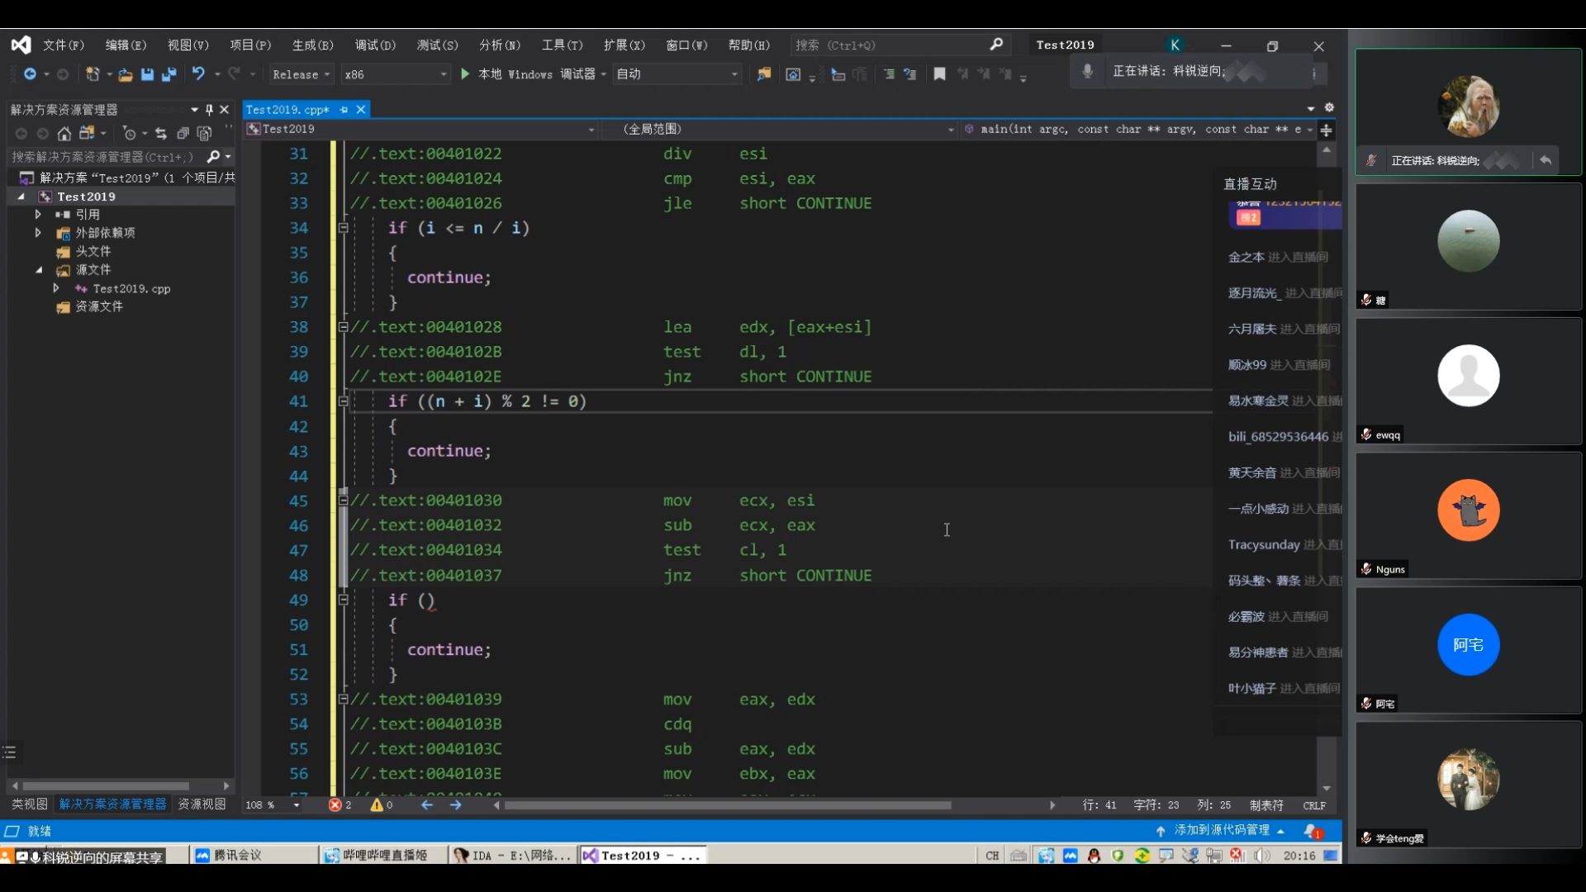Click the Run/Start debugging icon
Viewport: 1586px width, 892px height.
pyautogui.click(x=465, y=74)
